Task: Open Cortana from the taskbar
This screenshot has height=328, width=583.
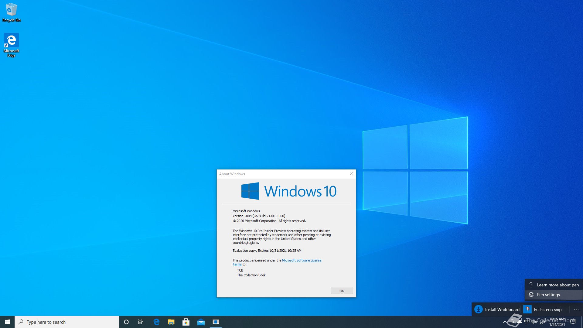Action: pos(126,322)
